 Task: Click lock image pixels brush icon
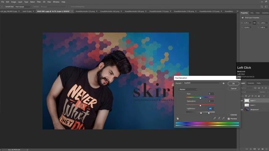coord(249,96)
